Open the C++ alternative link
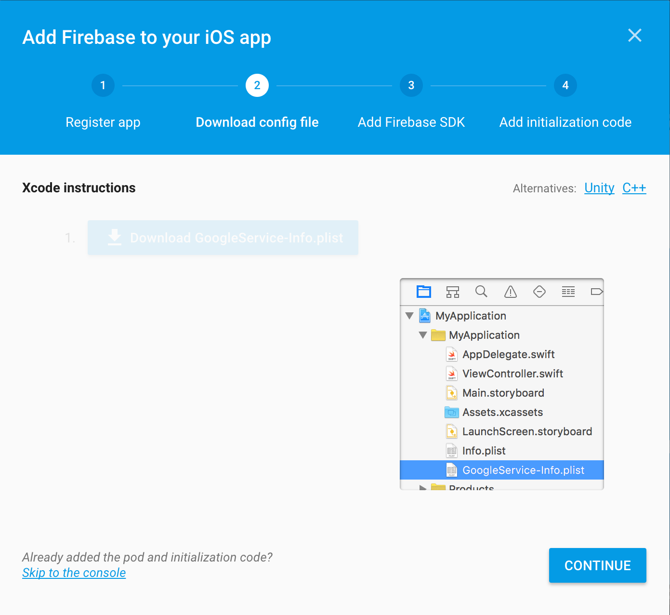Viewport: 670px width, 615px height. tap(634, 188)
